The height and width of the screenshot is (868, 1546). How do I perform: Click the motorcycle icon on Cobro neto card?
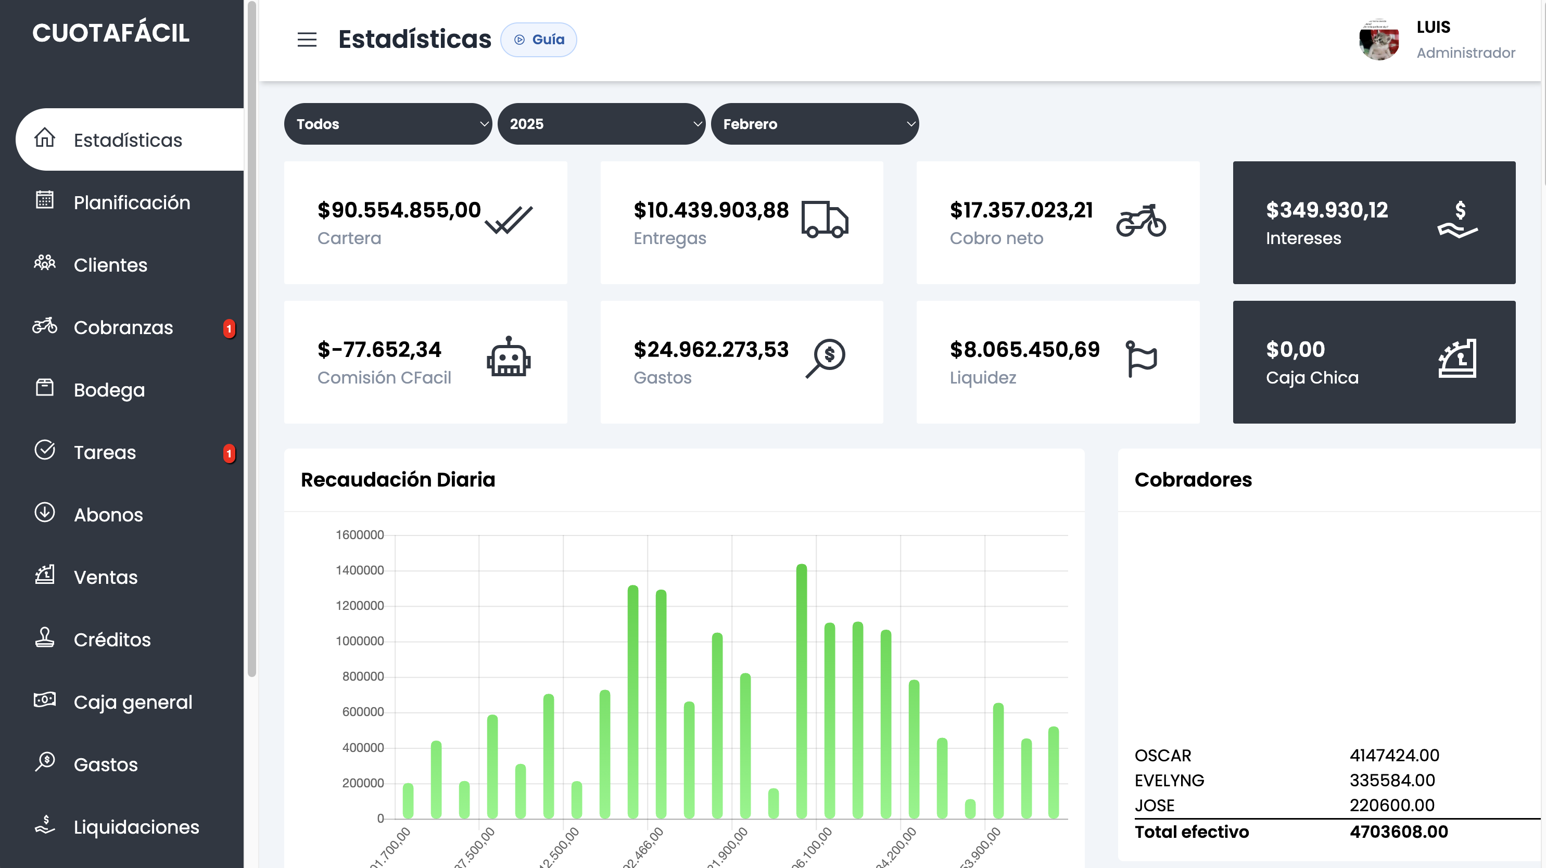tap(1141, 221)
